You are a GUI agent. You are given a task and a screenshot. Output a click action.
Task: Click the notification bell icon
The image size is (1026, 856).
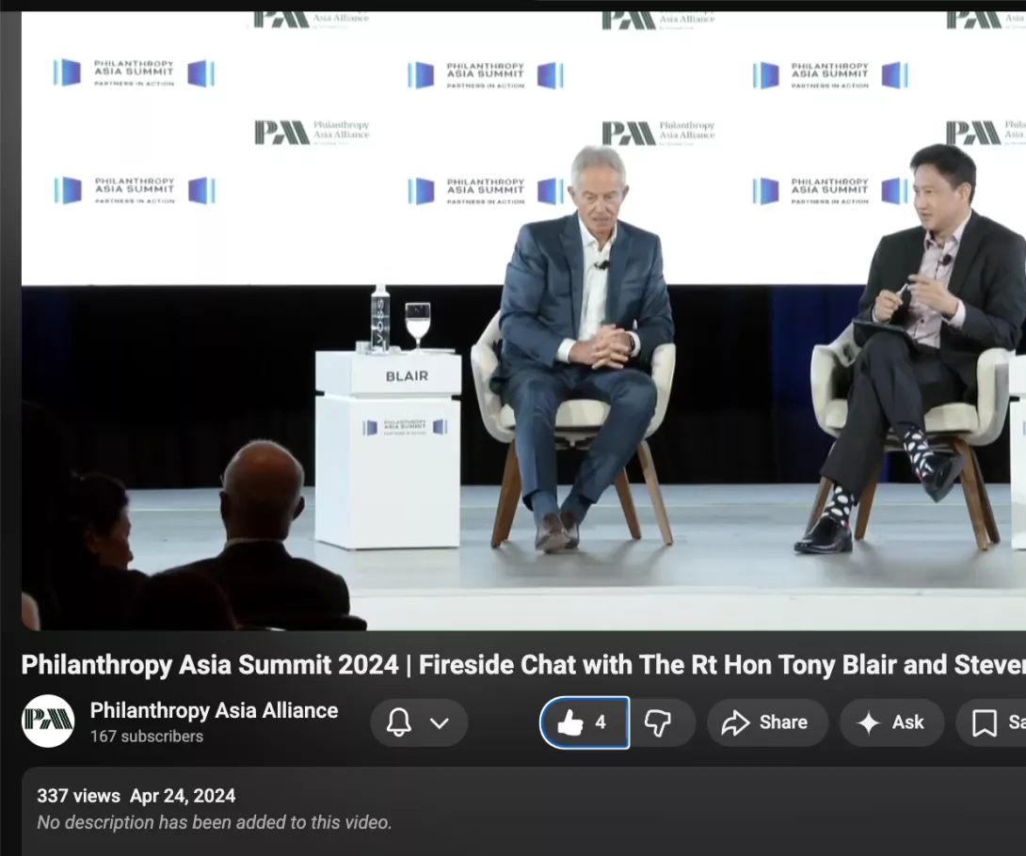(400, 722)
